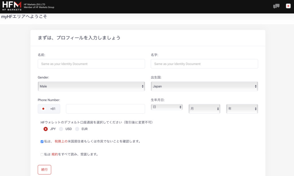The image size is (294, 176).
Task: Open the 年 year of birth dropdown
Action: click(x=242, y=109)
